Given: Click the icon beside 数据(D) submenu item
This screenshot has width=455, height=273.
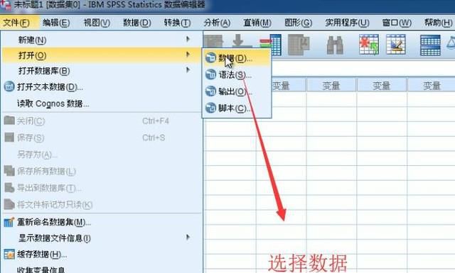Looking at the screenshot, I should click(x=210, y=57).
